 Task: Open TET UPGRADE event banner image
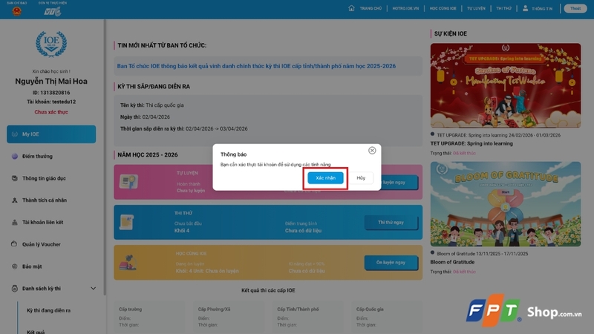point(506,85)
